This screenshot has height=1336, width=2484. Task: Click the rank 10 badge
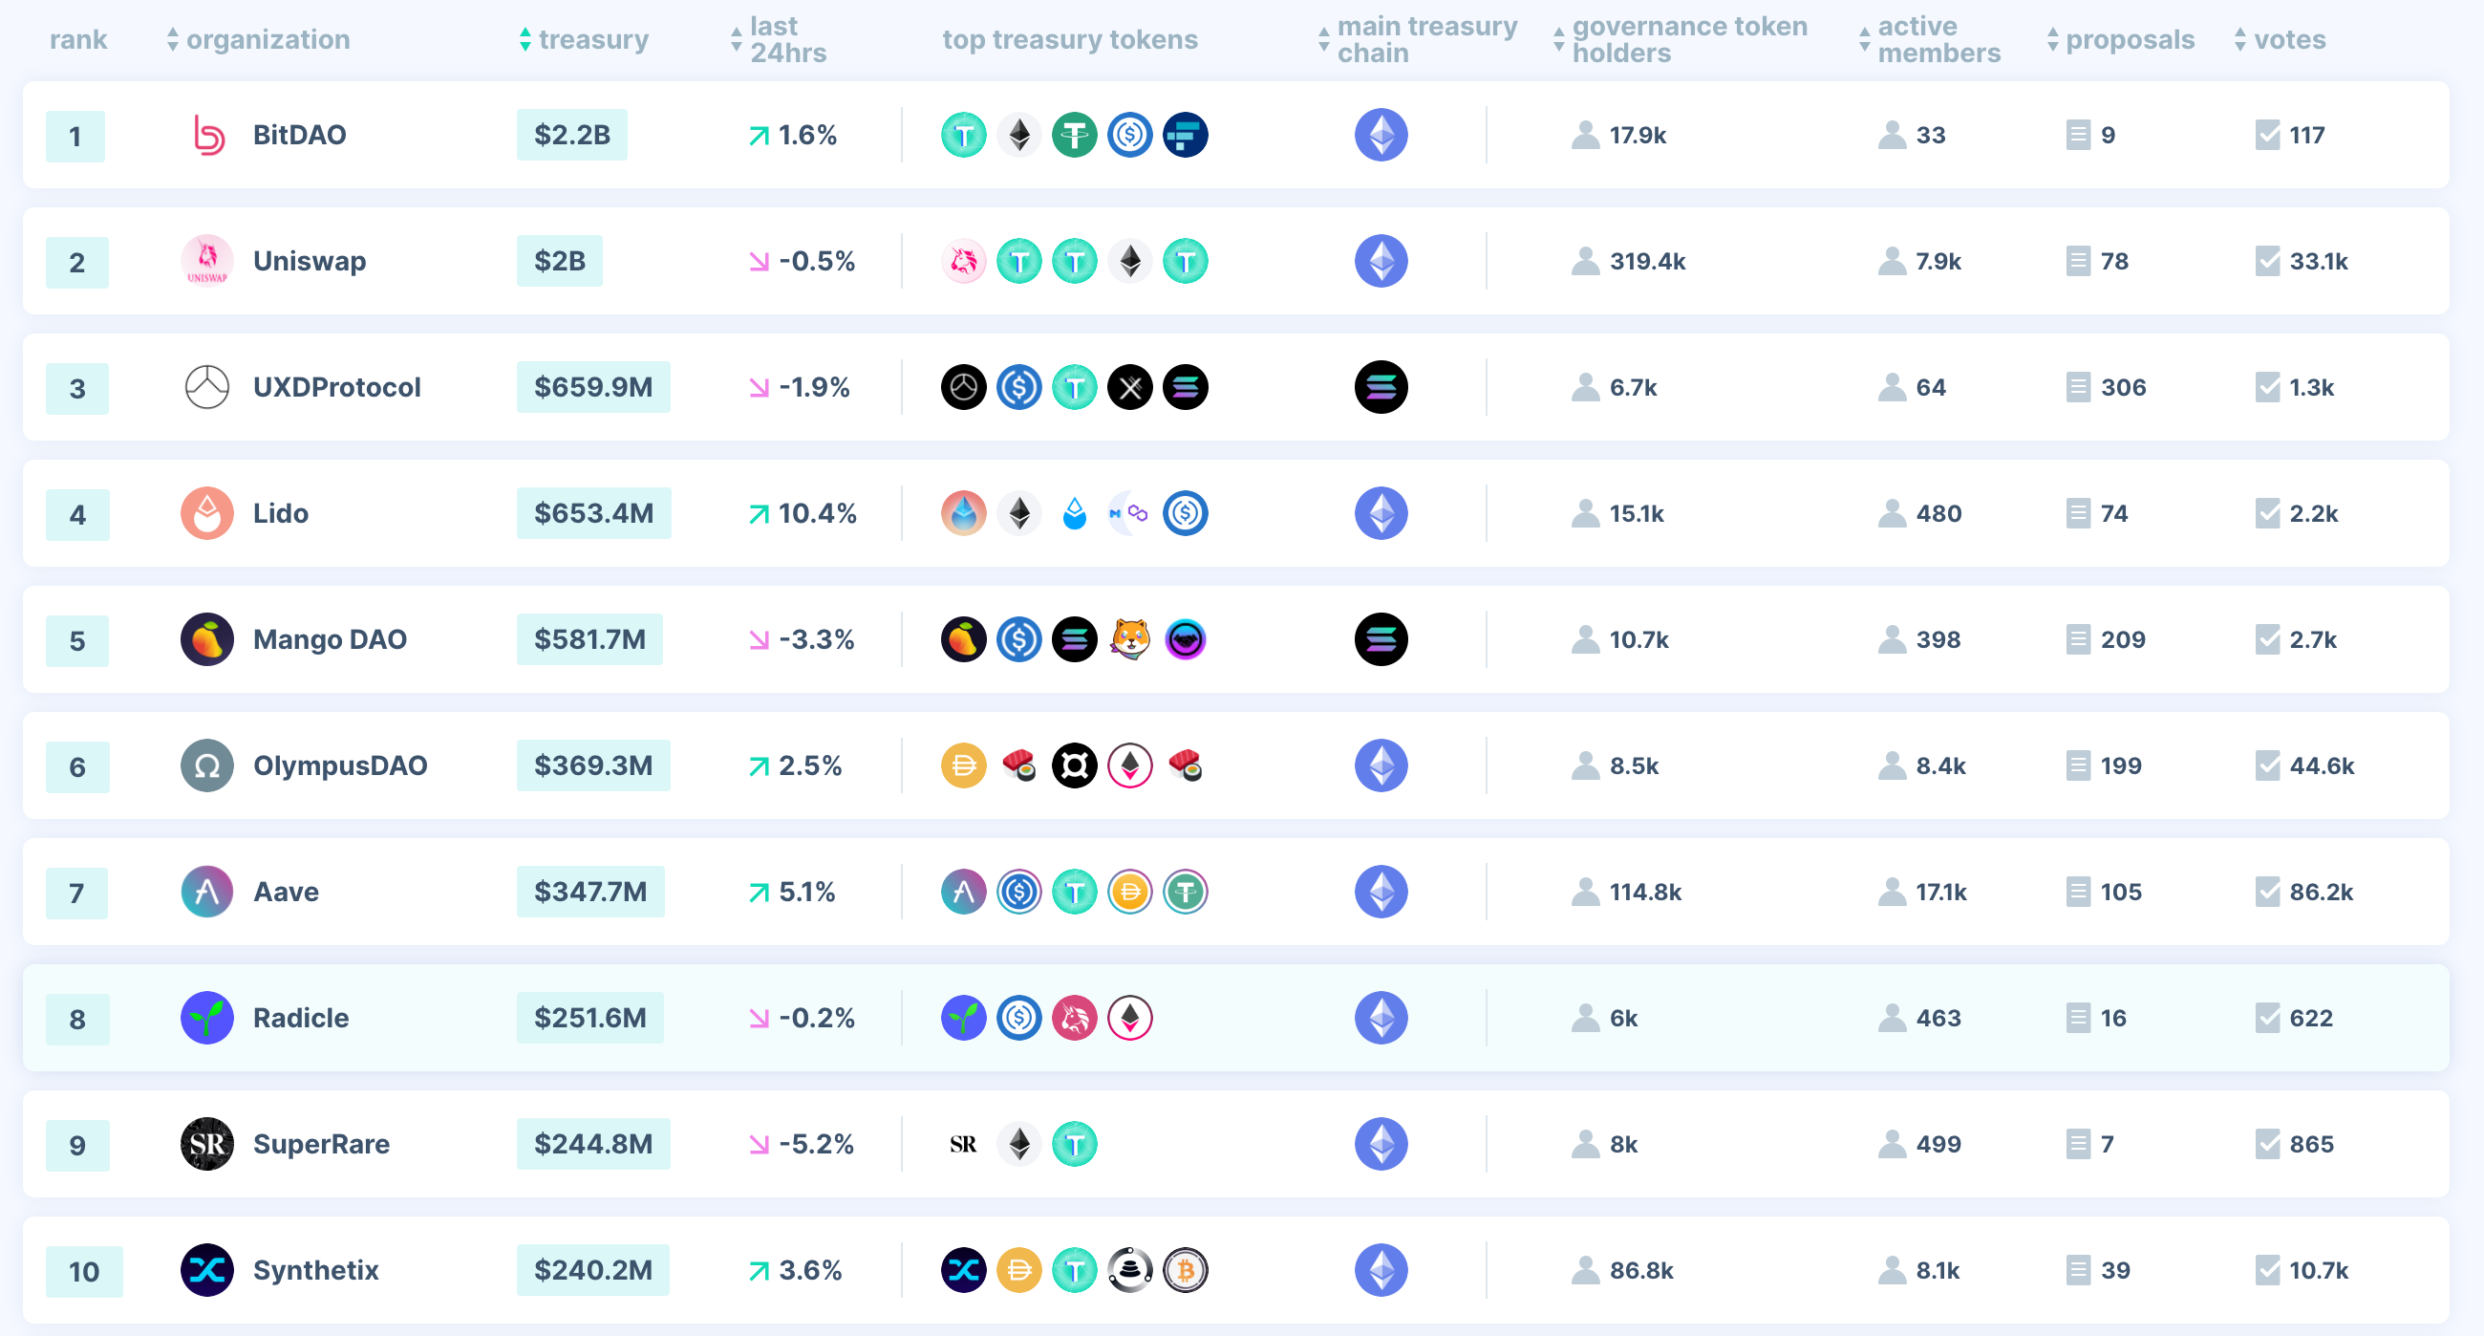pos(84,1272)
